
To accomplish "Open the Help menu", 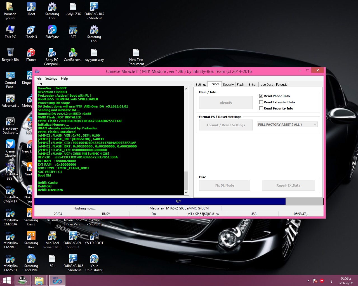I will coord(64,78).
